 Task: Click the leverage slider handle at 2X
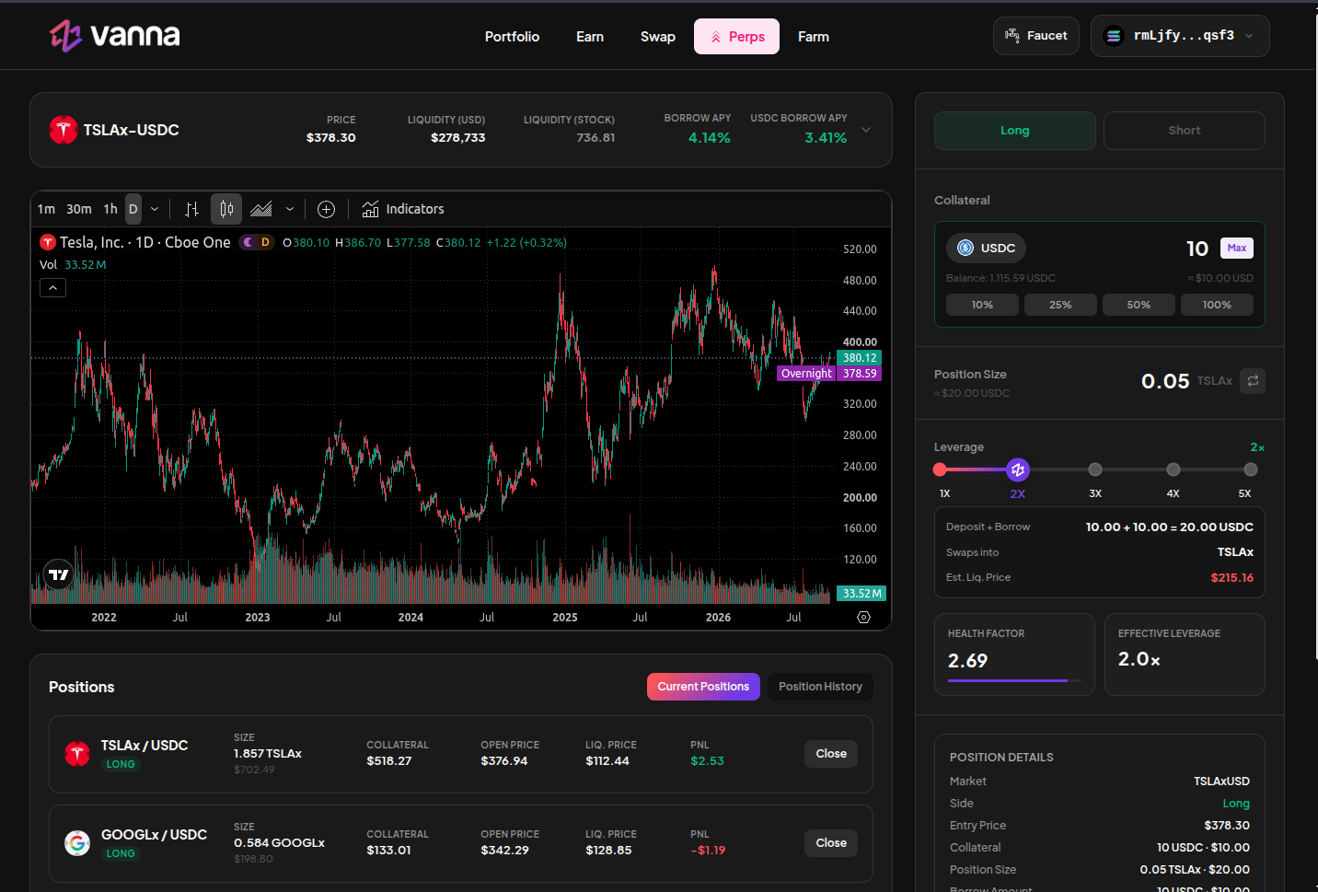point(1017,469)
